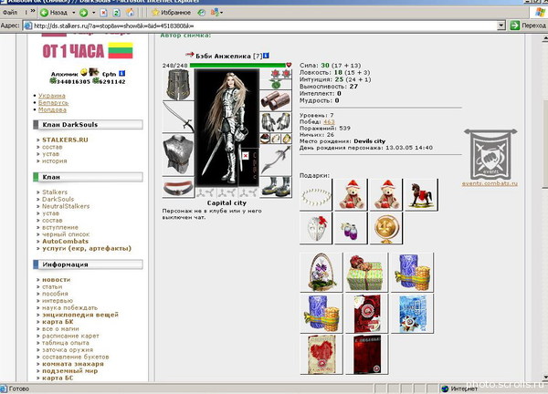
Task: Click the pearl necklace gift
Action: pos(316,194)
